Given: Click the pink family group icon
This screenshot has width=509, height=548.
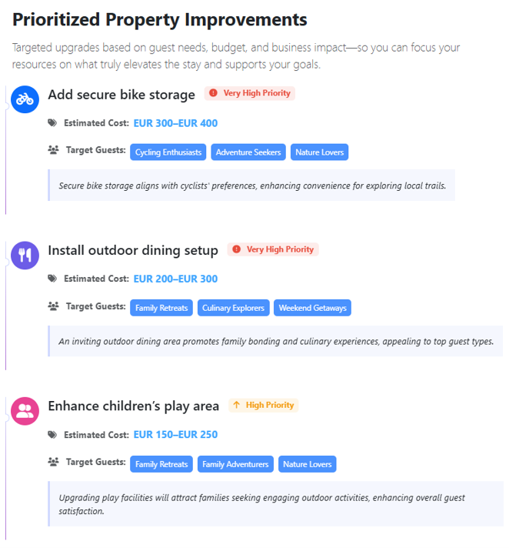Looking at the screenshot, I should (25, 410).
